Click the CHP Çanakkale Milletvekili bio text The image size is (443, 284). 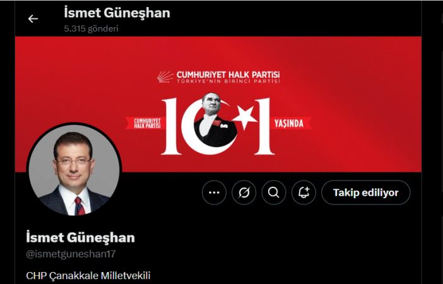[88, 276]
